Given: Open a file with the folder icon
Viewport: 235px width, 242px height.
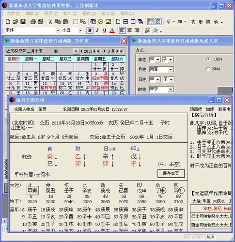Looking at the screenshot, I should pyautogui.click(x=16, y=21).
